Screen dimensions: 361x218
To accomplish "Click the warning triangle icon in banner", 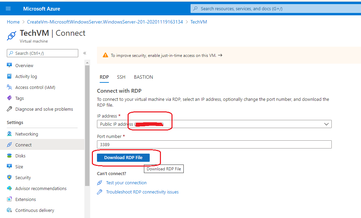I will [x=105, y=55].
